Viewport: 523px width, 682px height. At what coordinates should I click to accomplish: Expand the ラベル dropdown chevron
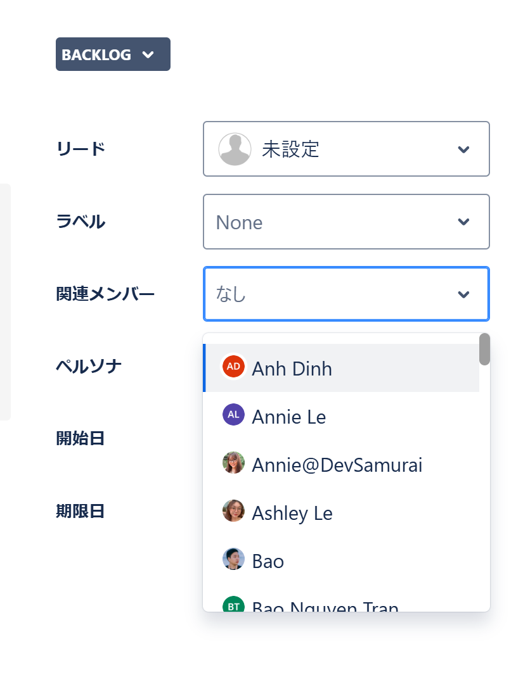463,222
